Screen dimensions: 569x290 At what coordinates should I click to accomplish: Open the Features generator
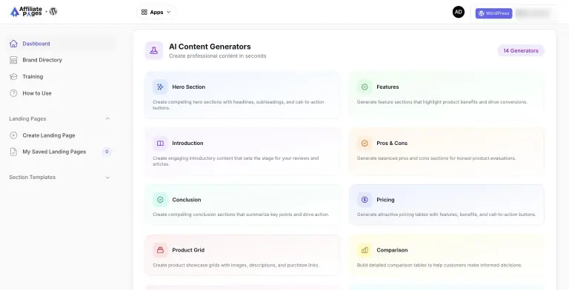point(446,95)
